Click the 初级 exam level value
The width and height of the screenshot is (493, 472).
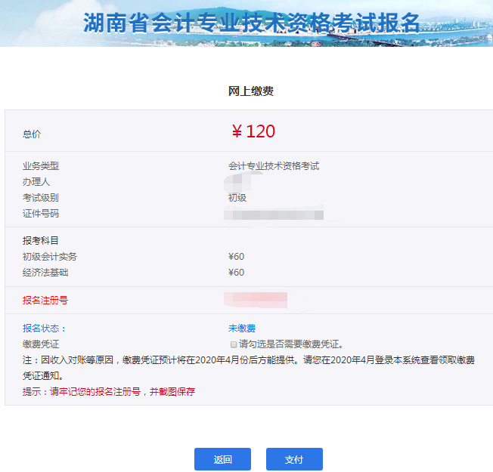pos(237,198)
